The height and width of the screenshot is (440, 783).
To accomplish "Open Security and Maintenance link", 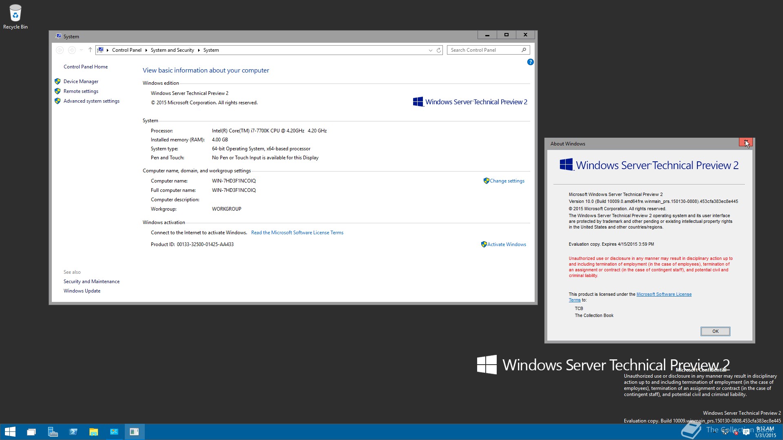I will tap(91, 282).
